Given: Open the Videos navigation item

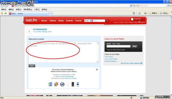Looking at the screenshot, I should (53, 21).
